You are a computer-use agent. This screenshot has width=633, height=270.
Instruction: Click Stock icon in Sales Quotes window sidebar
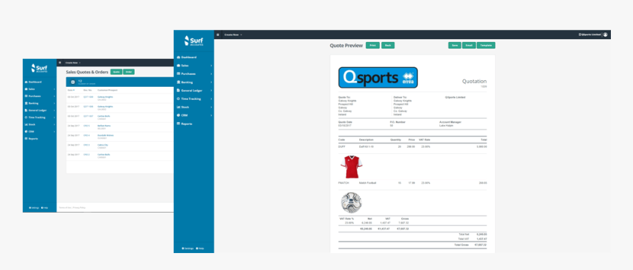(26, 124)
